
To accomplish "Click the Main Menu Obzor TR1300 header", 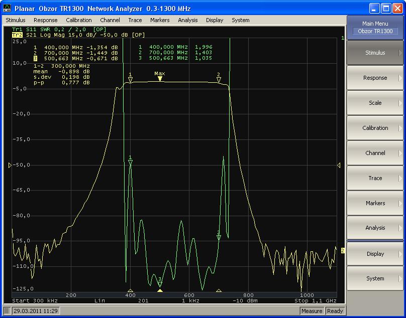I will 375,28.
